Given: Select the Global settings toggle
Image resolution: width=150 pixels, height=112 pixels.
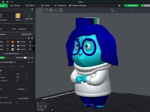Looking at the screenshot, I should (2, 58).
